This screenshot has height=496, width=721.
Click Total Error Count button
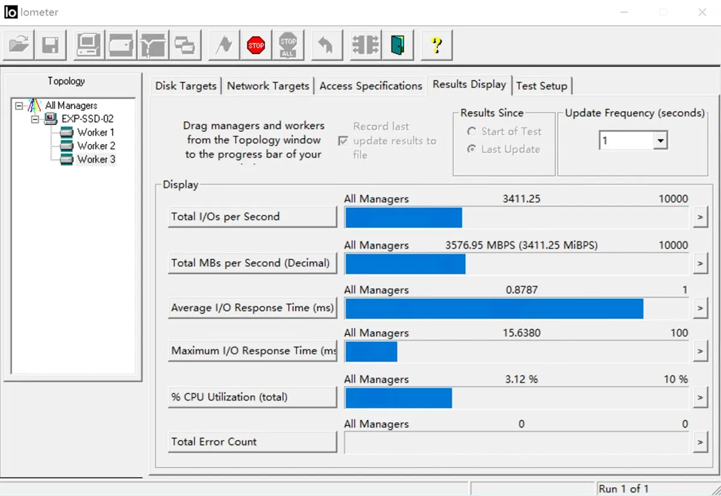pos(252,442)
